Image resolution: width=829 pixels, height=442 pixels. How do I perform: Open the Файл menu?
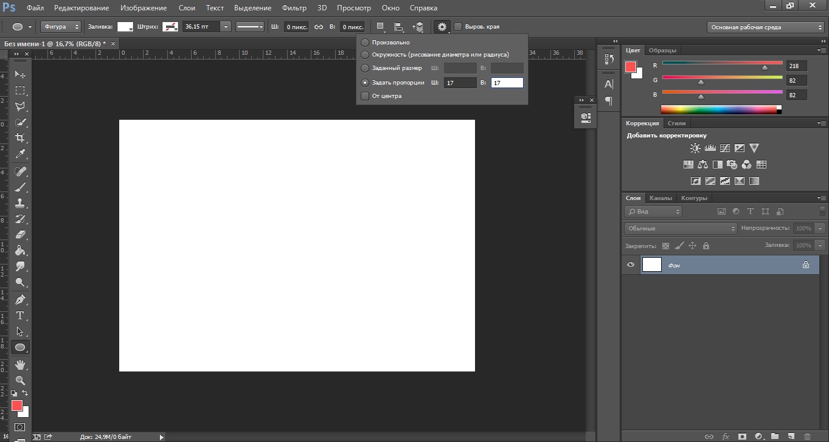click(x=35, y=8)
